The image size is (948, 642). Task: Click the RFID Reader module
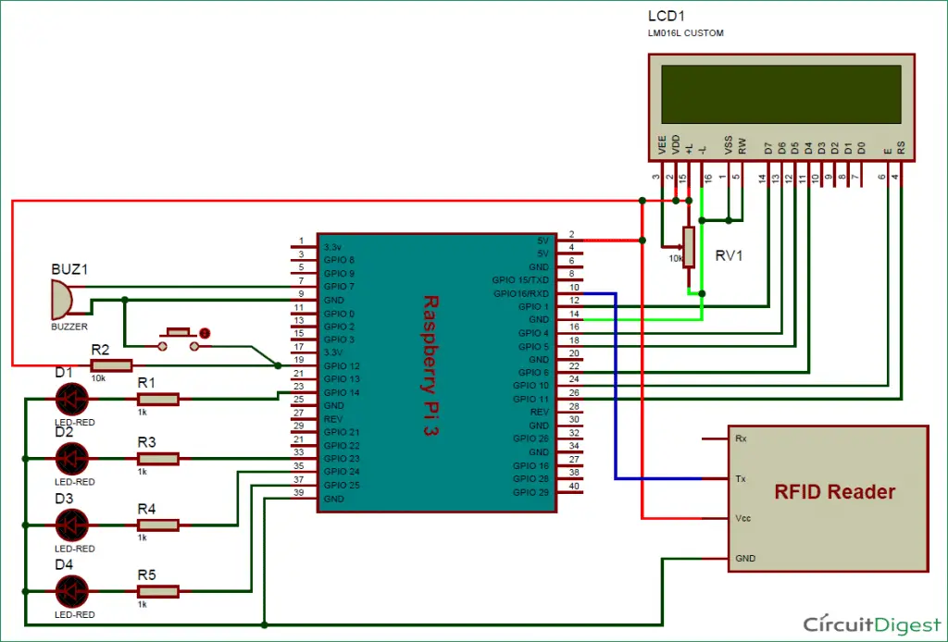[828, 498]
